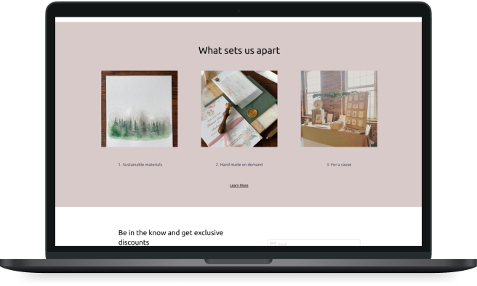477x286 pixels.
Task: Open the wedding invitation wax seal image
Action: click(x=239, y=109)
